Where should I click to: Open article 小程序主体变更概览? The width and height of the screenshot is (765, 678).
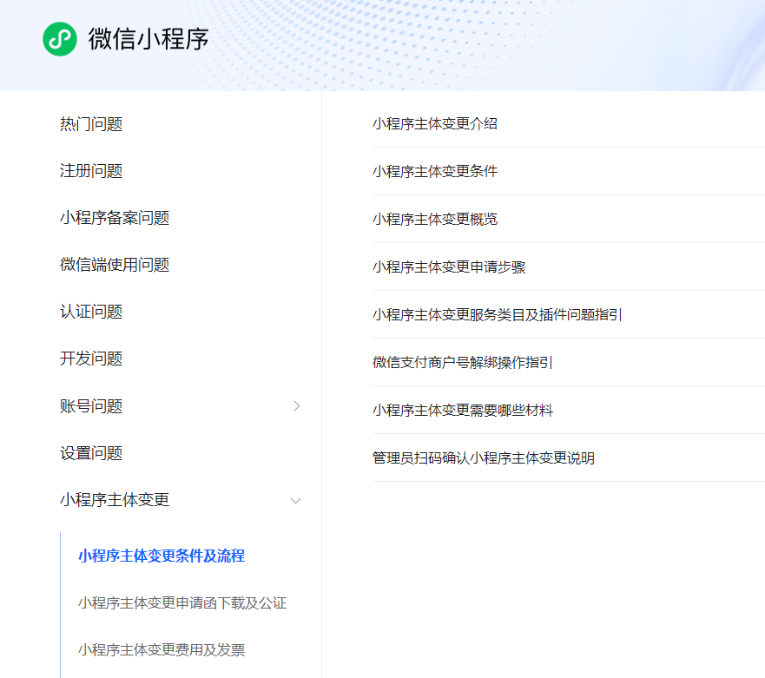[x=435, y=219]
